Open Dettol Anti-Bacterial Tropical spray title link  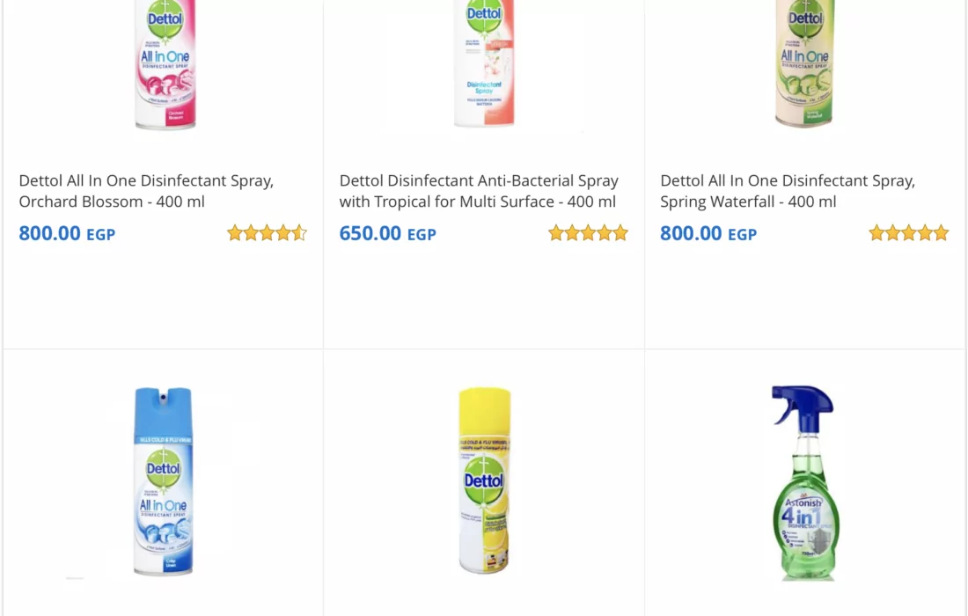click(x=479, y=191)
